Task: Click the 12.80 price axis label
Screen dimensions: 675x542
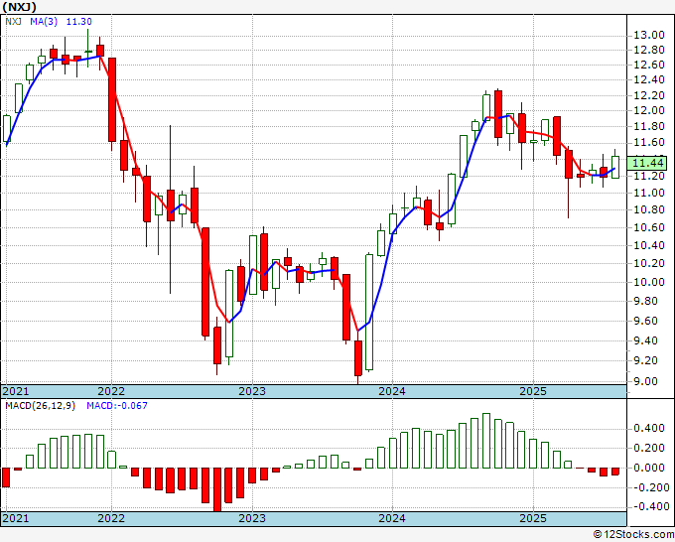Action: (649, 50)
